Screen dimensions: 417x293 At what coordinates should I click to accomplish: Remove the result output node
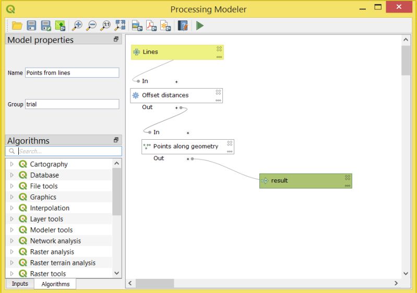pyautogui.click(x=347, y=177)
